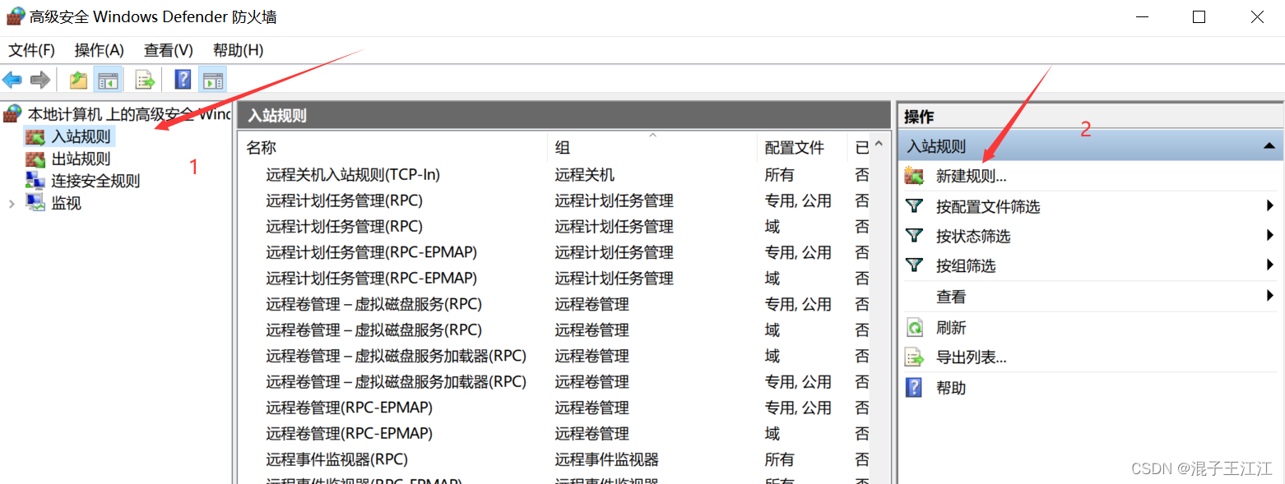Click the rule list scrollbar up arrow
Screen dimensions: 1285x484
(x=879, y=145)
